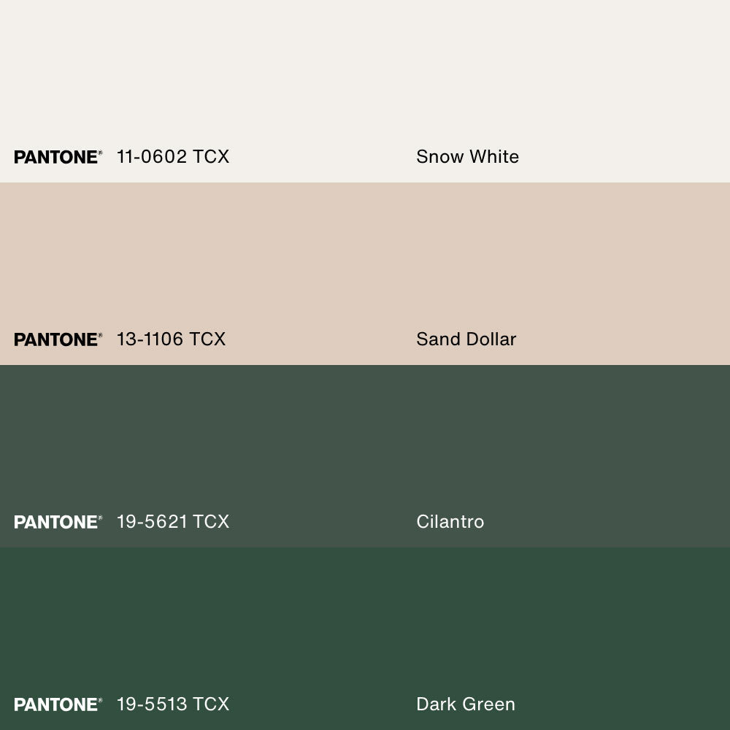Pick the Dark Green color swatch
The height and width of the screenshot is (730, 730).
(x=365, y=620)
